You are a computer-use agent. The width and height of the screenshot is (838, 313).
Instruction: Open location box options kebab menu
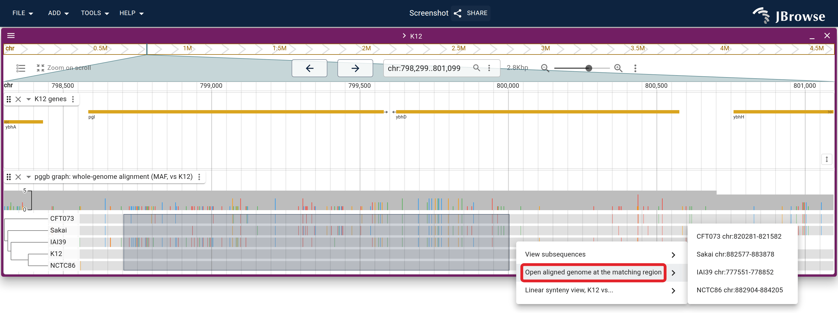coord(489,68)
